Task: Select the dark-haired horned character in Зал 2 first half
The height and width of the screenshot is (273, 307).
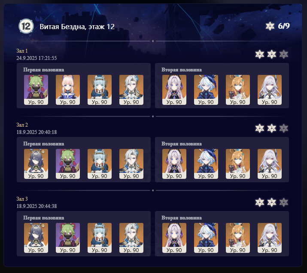Action: (36, 164)
